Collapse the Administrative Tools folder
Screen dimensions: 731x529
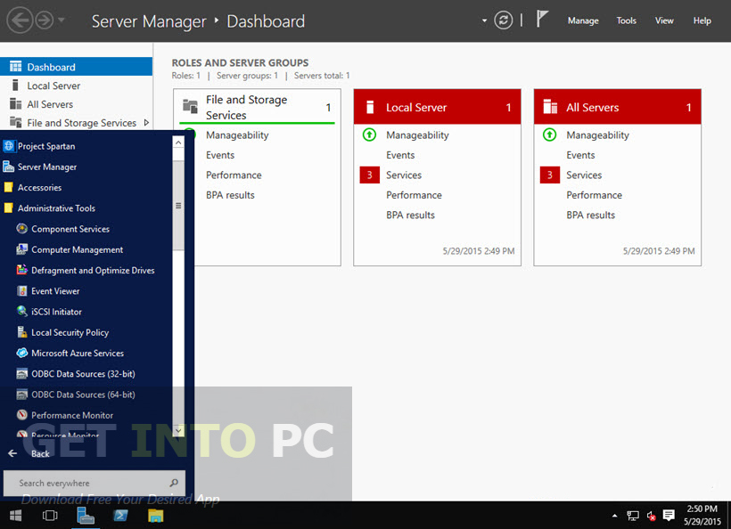point(55,208)
